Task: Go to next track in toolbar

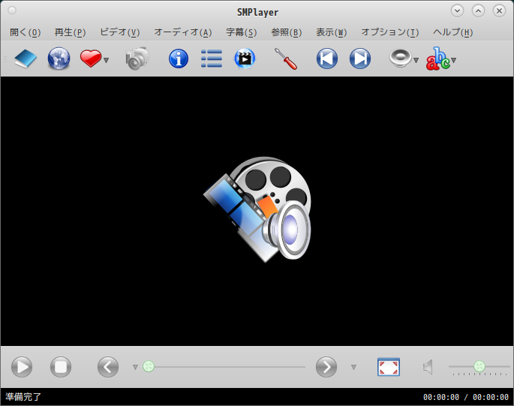Action: tap(360, 59)
